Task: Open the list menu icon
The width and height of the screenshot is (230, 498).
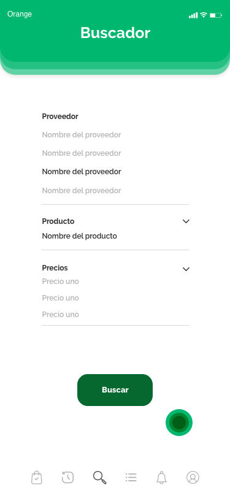Action: point(131,477)
